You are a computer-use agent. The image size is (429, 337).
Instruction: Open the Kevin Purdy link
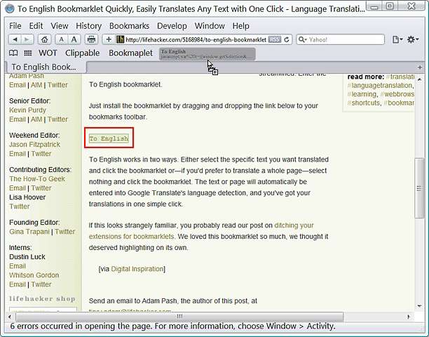pos(27,110)
